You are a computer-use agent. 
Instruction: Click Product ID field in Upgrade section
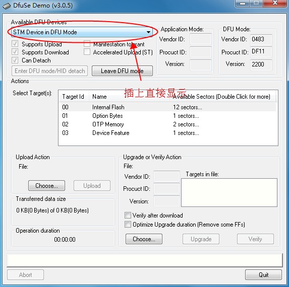[x=166, y=189]
